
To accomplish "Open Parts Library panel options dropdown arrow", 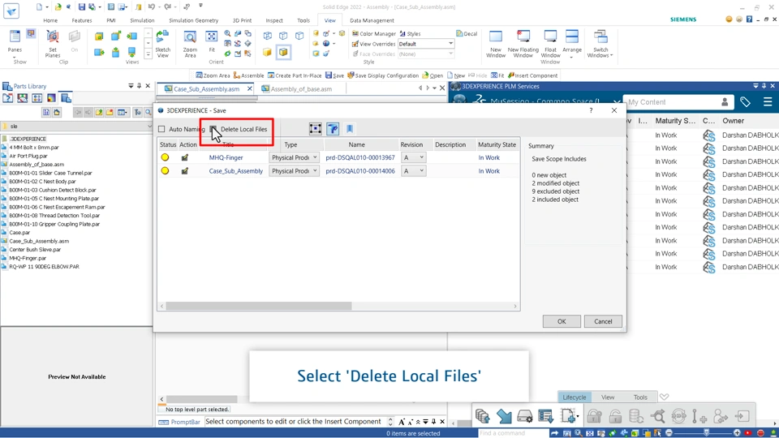I will pyautogui.click(x=131, y=86).
